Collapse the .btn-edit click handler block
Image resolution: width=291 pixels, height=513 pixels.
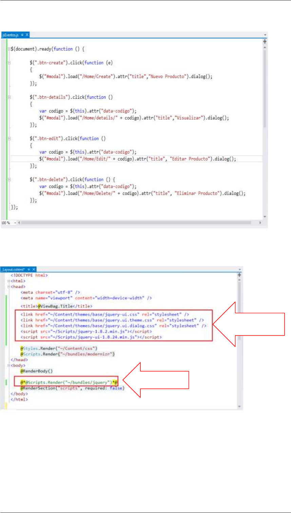(x=9, y=139)
